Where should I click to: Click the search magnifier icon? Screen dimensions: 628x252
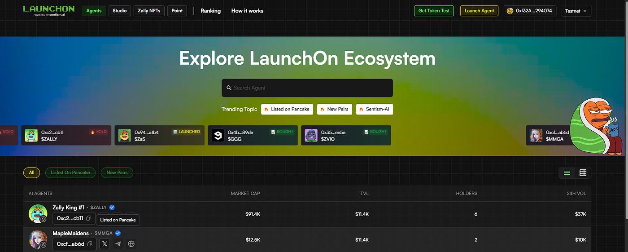coord(229,88)
